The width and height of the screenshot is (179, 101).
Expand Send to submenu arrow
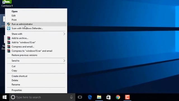point(64,61)
